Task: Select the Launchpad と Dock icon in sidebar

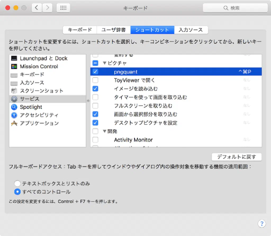Action: click(14, 58)
